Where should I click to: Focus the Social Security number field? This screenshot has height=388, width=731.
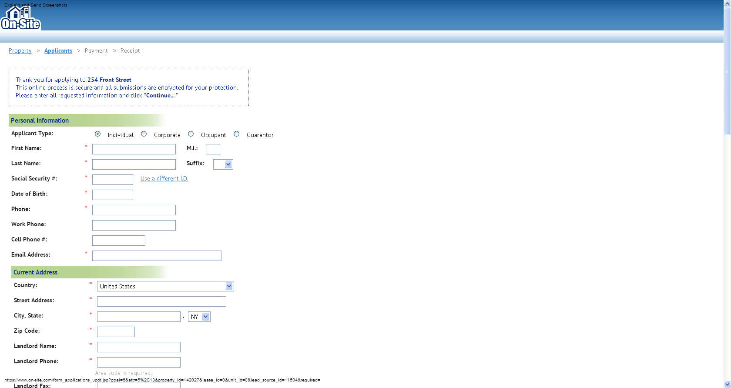click(113, 180)
